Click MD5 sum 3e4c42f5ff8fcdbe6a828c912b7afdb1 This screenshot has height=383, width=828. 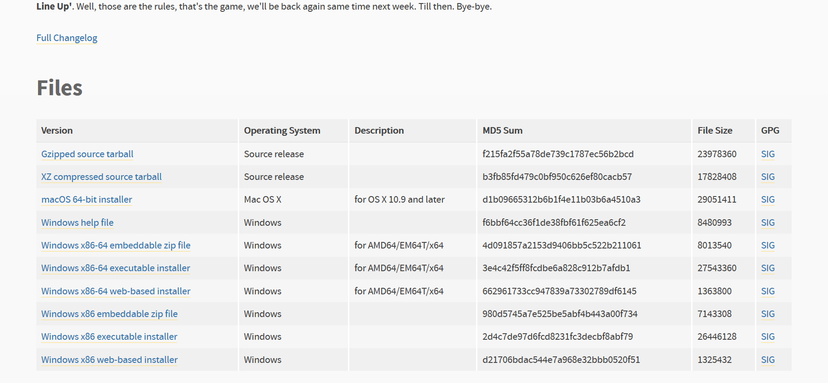pos(556,268)
